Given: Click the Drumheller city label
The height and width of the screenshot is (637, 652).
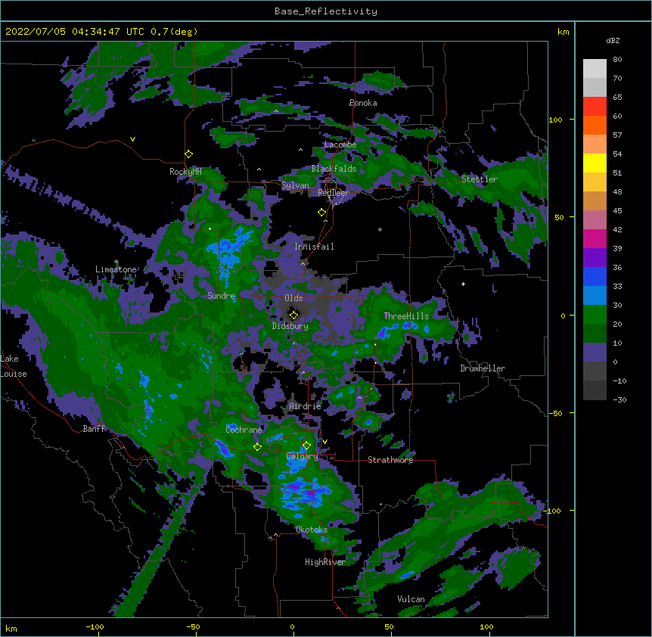Looking at the screenshot, I should pyautogui.click(x=483, y=368).
